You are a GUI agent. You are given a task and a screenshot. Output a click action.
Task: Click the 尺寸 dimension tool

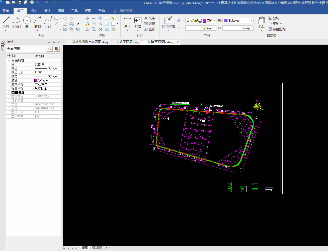pos(127,23)
